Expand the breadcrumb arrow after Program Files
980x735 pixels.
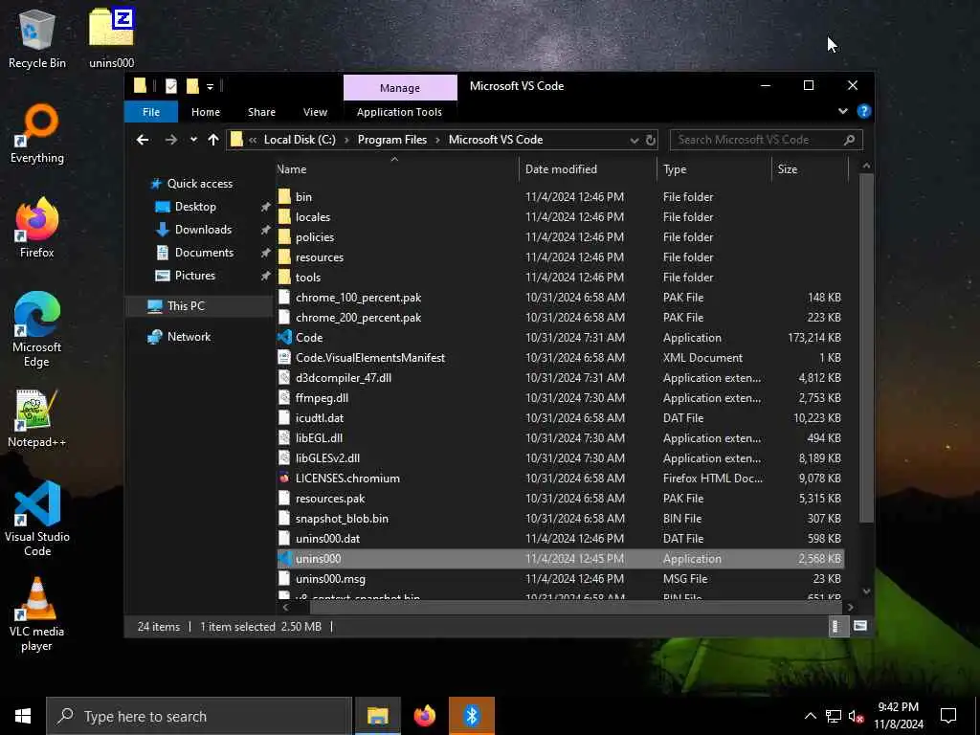point(437,140)
